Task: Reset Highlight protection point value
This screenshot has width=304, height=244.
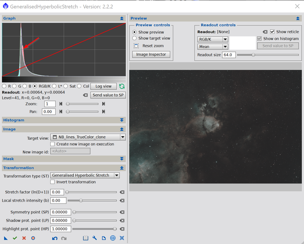Action: click(122, 229)
